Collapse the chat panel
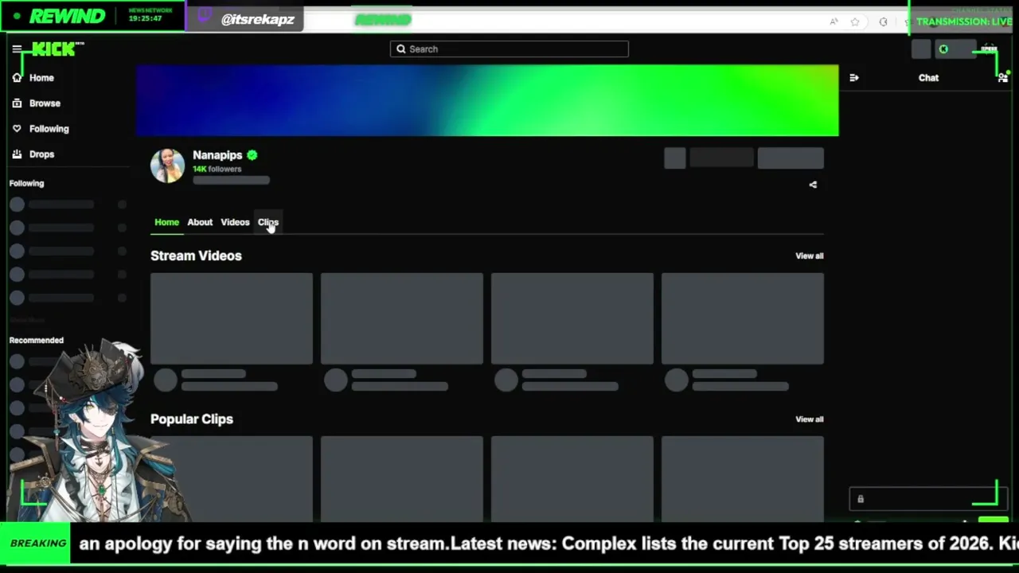The image size is (1019, 573). (x=854, y=78)
